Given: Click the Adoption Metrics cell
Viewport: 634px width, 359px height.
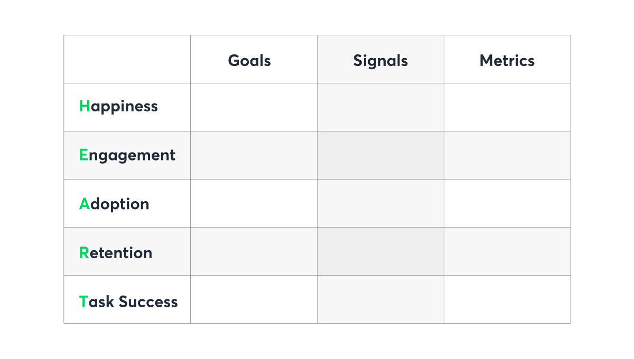Looking at the screenshot, I should point(507,203).
